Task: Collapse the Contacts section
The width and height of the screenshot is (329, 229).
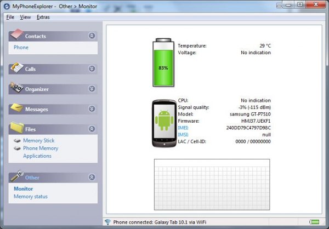Action: (x=92, y=36)
